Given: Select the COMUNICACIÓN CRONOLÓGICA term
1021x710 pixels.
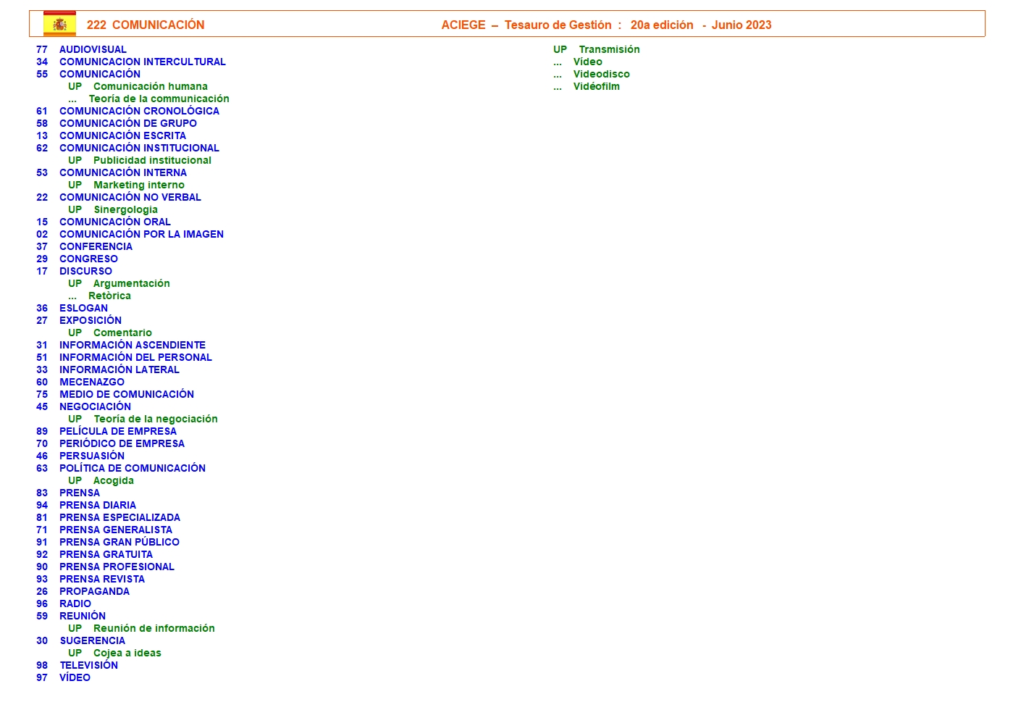Looking at the screenshot, I should point(139,111).
